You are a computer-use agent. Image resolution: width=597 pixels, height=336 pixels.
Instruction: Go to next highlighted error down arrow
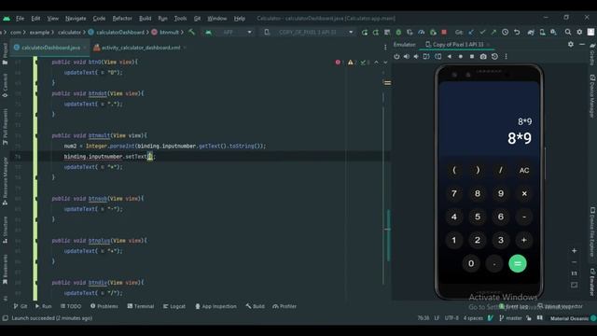coord(385,63)
